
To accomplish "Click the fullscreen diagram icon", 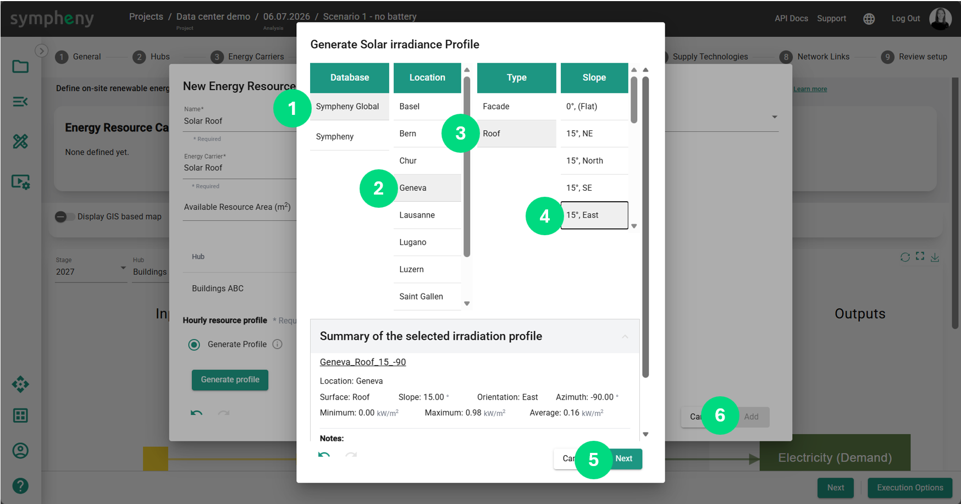I will [920, 256].
